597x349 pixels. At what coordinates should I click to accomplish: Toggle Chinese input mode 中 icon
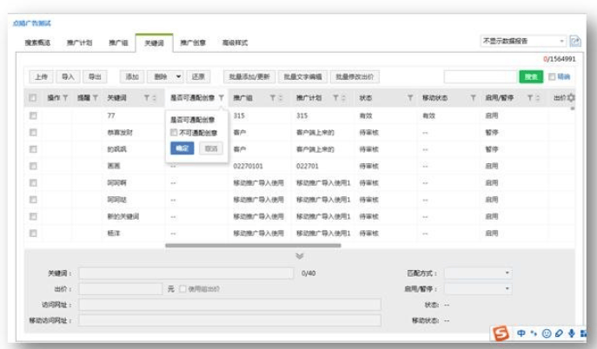(521, 333)
